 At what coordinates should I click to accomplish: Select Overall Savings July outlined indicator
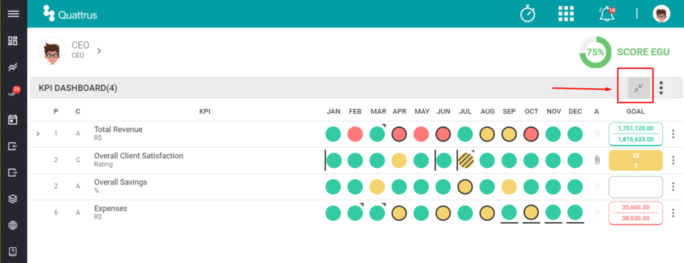click(466, 187)
